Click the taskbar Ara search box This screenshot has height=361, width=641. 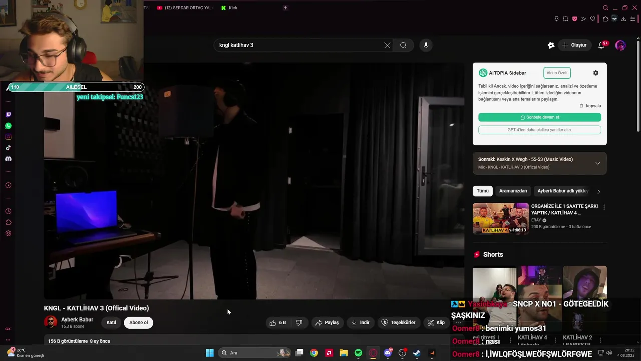click(x=255, y=353)
